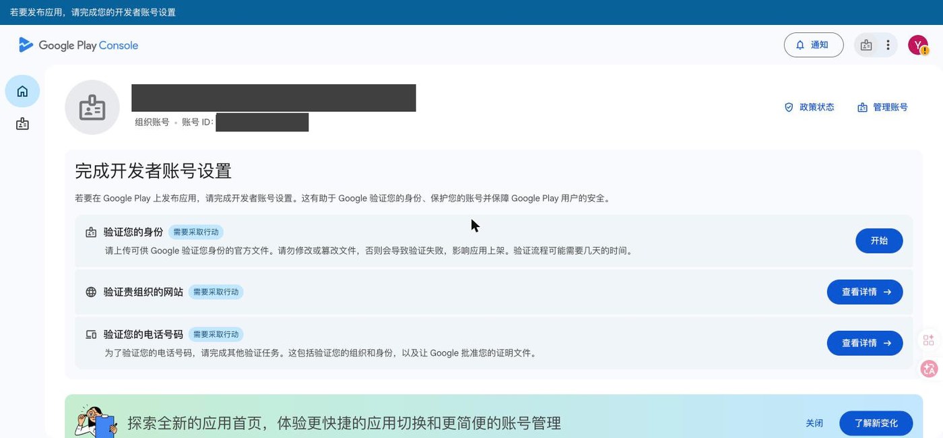Open the 管理账号 manage account link
943x438 pixels.
[x=882, y=107]
